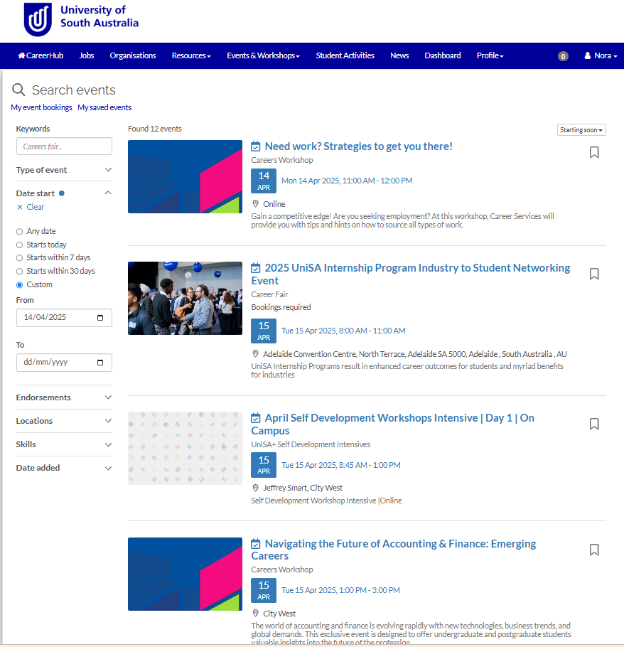Click the Tue 15 Apr 8:45 AM time link
This screenshot has height=647, width=624.
340,465
